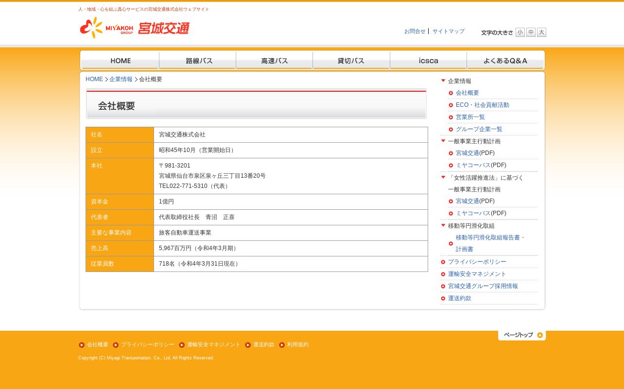Click the triangle beside 「女性活躍推進法」に基づく
Image resolution: width=624 pixels, height=389 pixels.
pos(443,177)
